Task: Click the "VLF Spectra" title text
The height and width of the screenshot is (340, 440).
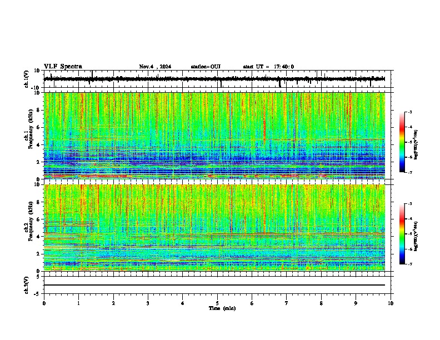Action: pos(63,67)
